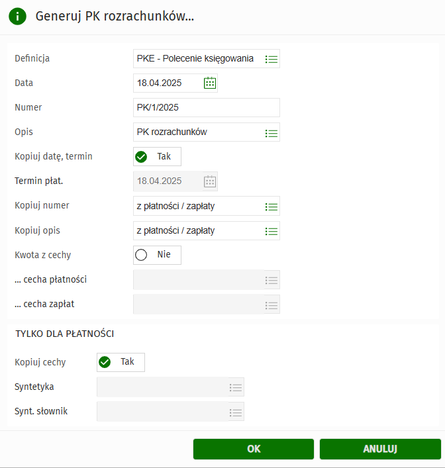Expand the Kopiuj numer dropdown
Image resolution: width=445 pixels, height=468 pixels.
271,207
